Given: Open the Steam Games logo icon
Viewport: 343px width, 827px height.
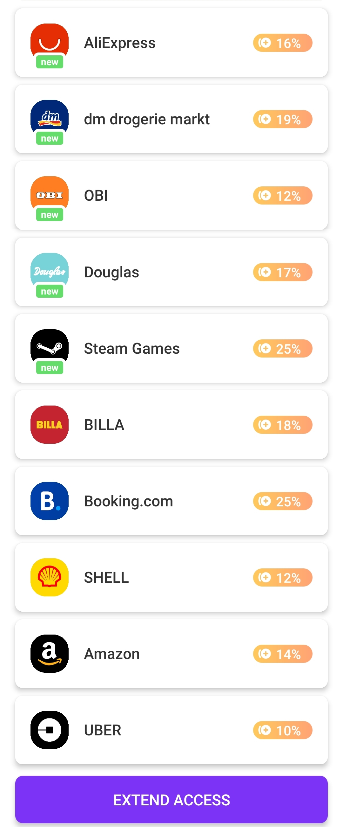Looking at the screenshot, I should 49,348.
